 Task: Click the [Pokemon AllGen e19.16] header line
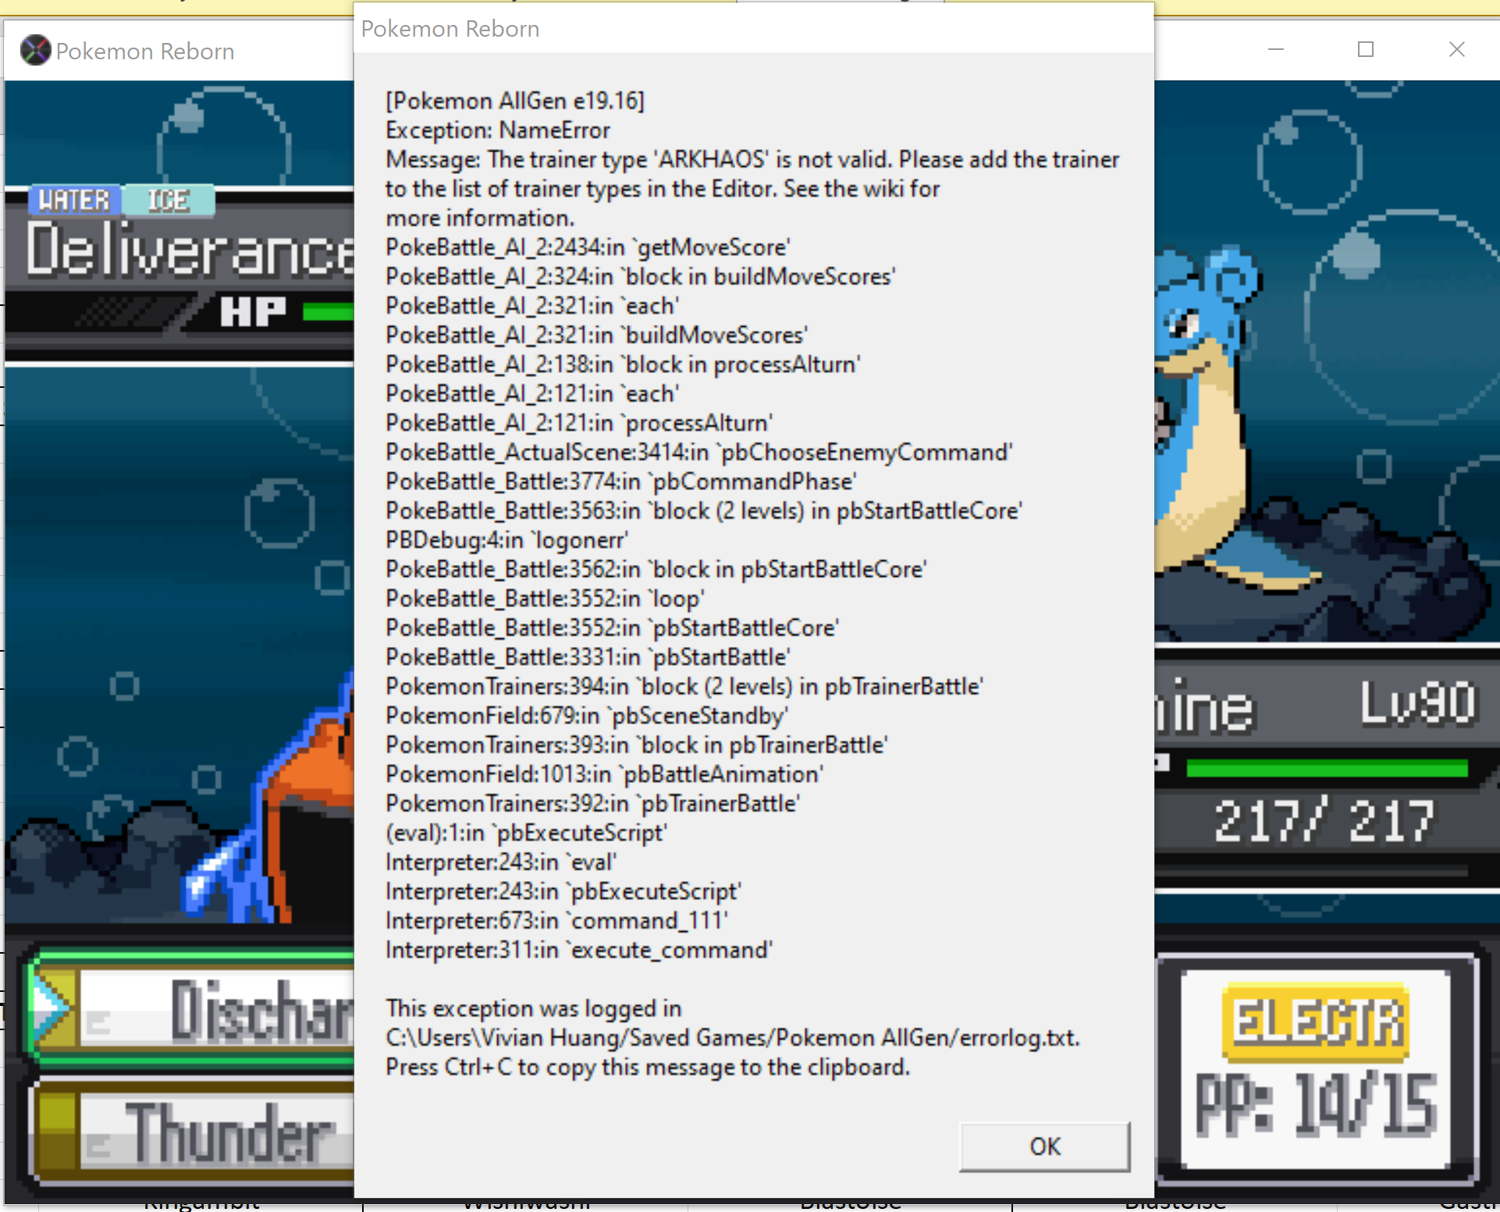[515, 101]
